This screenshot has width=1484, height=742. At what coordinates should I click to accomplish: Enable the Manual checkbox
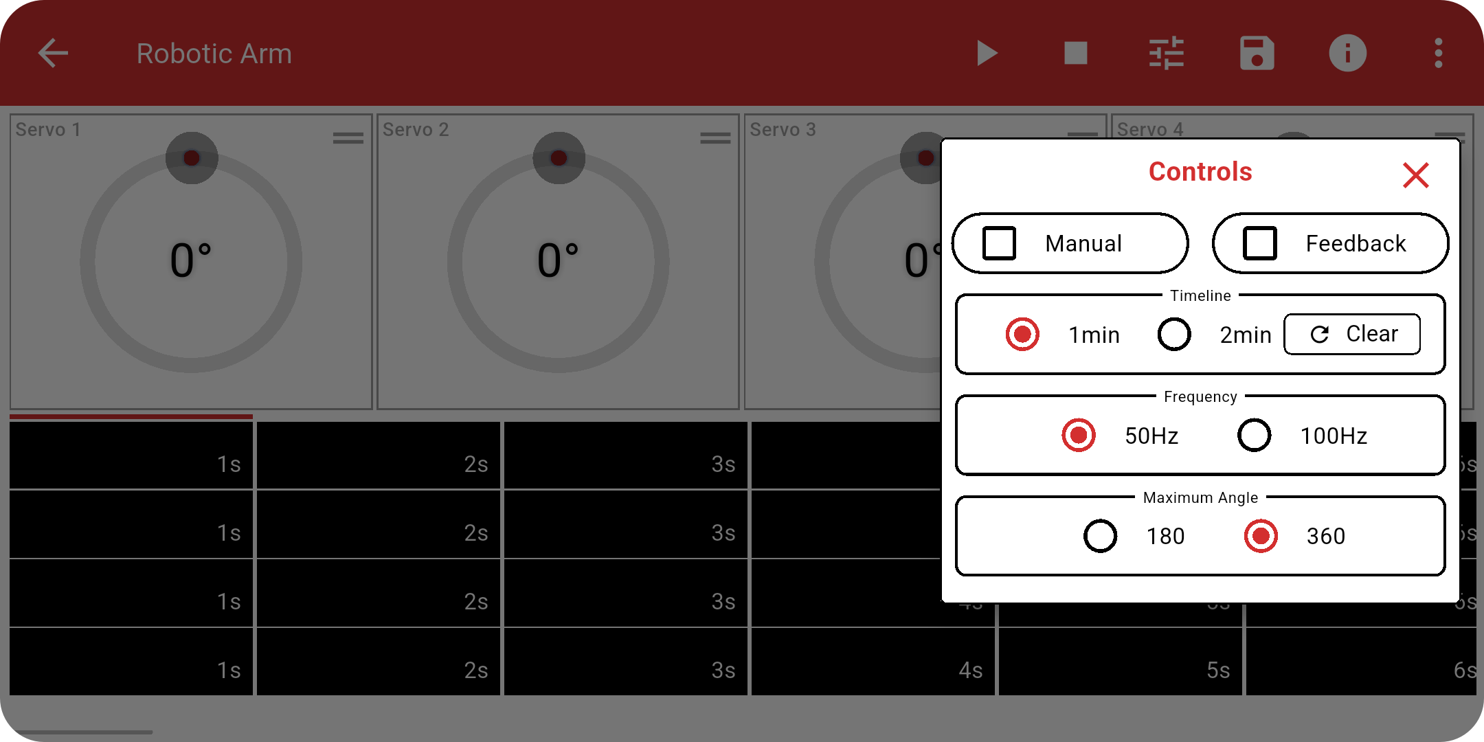(1000, 243)
